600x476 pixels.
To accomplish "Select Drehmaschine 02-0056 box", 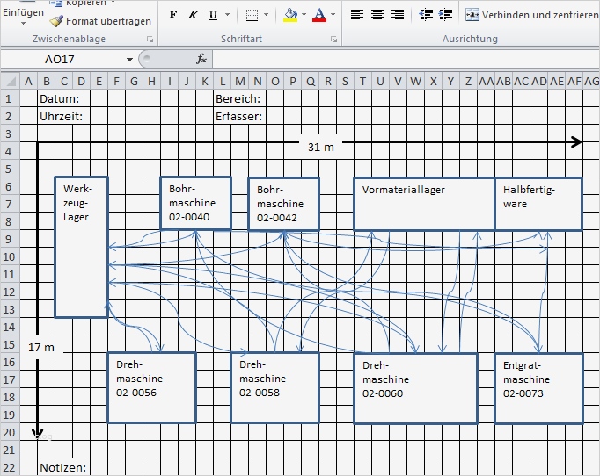I will point(152,387).
